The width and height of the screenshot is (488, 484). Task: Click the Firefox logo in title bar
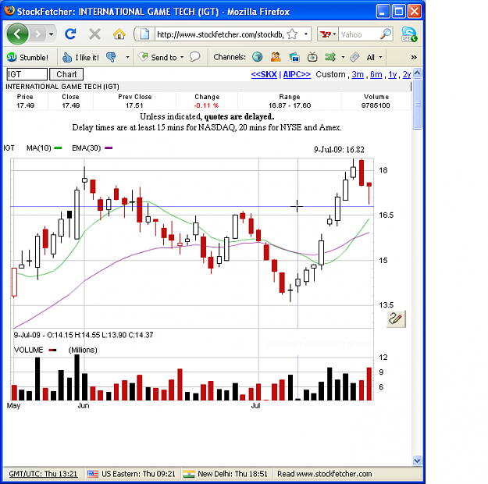pos(9,11)
